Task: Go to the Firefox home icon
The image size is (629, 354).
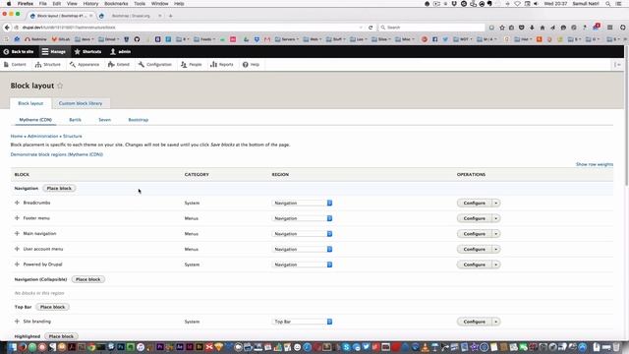Action: click(x=543, y=28)
